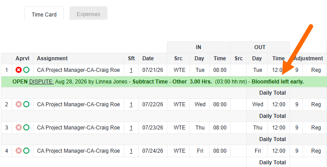This screenshot has width=327, height=167.
Task: Select the Tuesday 08:00 IN time cell
Action: (220, 70)
